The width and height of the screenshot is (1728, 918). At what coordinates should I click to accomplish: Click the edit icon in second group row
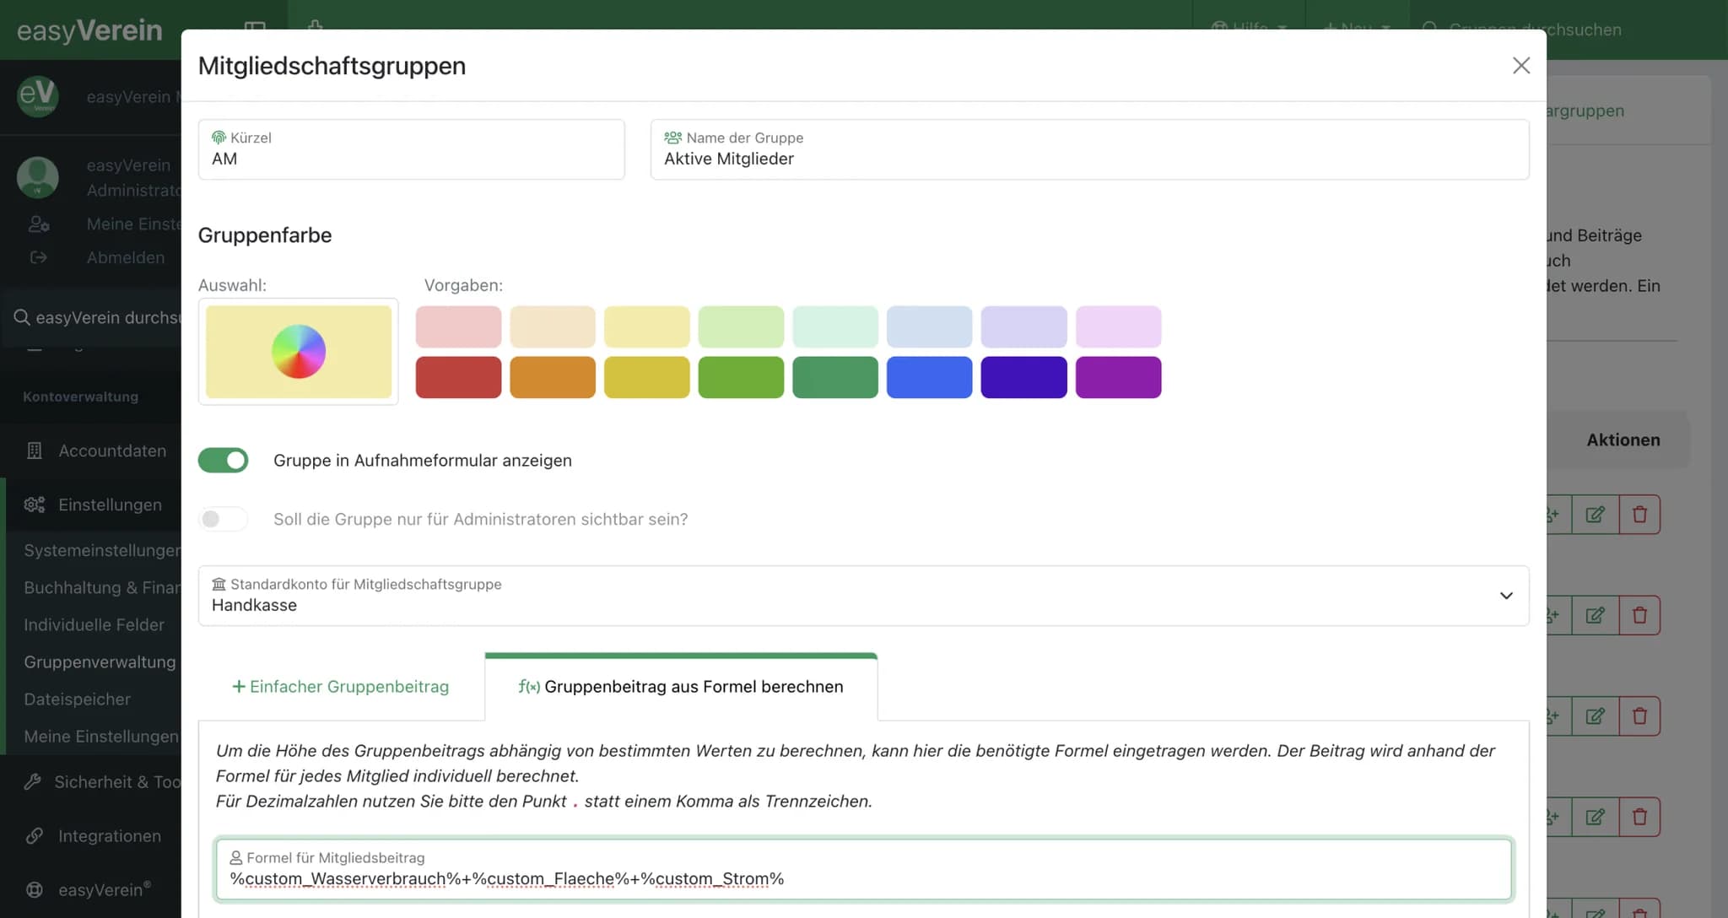click(1595, 615)
